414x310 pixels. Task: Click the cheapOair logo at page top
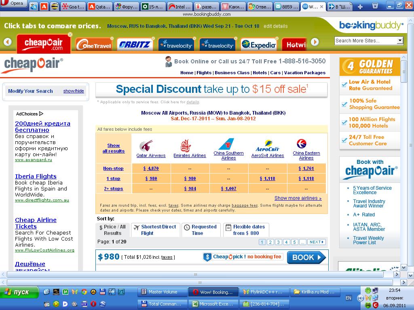click(x=32, y=64)
